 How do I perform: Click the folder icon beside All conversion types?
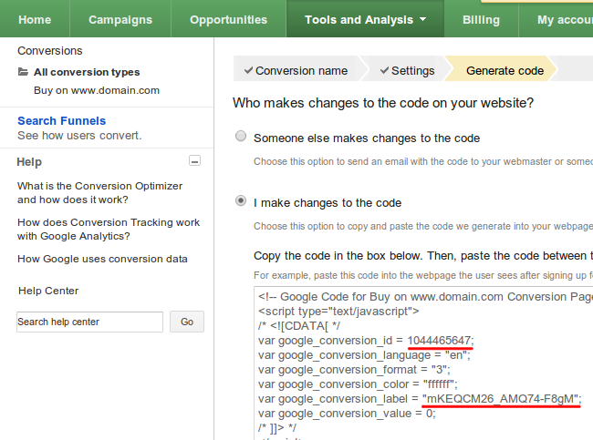pos(23,72)
